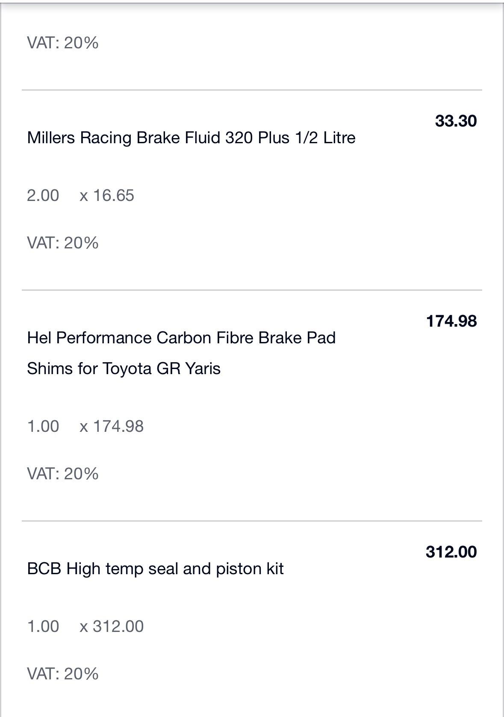Click unit price x 312.00

click(x=112, y=626)
